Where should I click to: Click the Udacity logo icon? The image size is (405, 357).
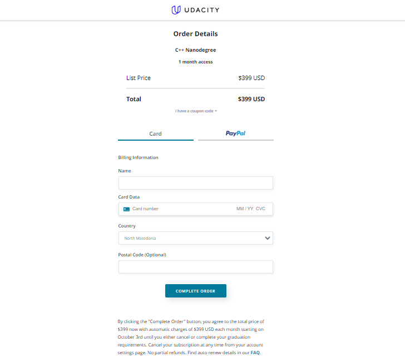click(176, 10)
